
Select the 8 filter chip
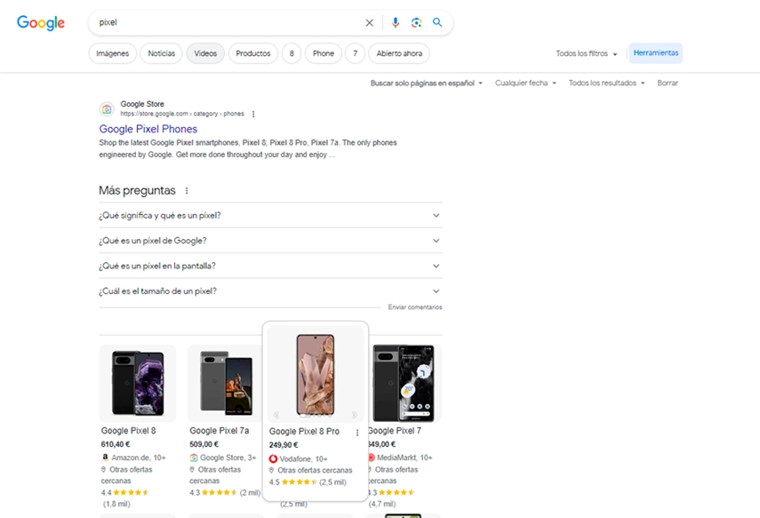292,53
